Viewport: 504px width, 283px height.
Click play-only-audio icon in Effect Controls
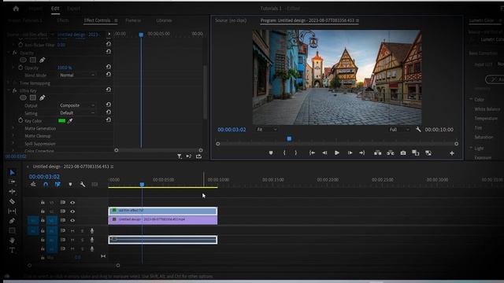(x=189, y=156)
